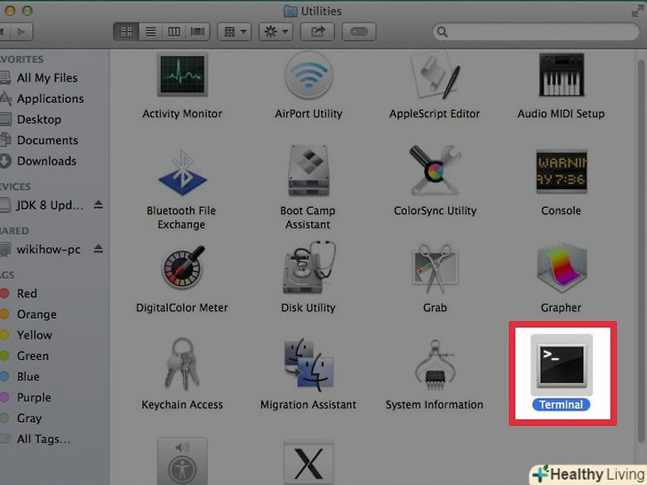The image size is (647, 485).
Task: Click the Utilities folder title icon
Action: (291, 12)
